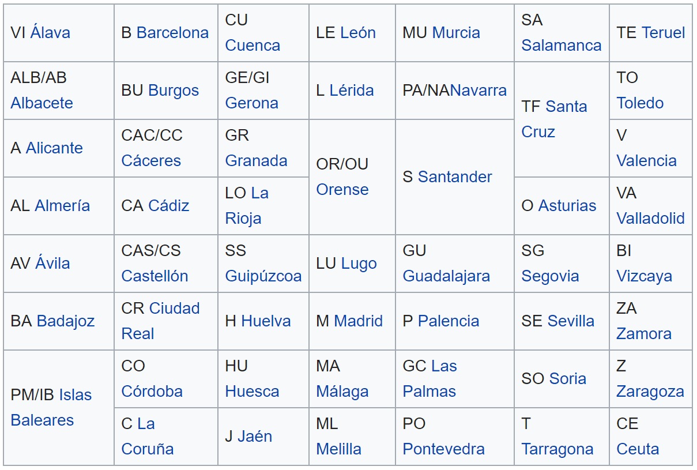697x470 pixels.
Task: Click the Sevilla link
Action: tap(571, 321)
